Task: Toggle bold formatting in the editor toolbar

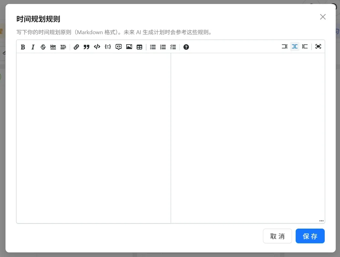Action: pos(23,47)
